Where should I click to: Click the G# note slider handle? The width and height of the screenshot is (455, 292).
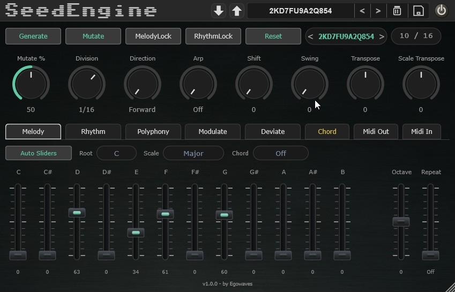tap(253, 256)
